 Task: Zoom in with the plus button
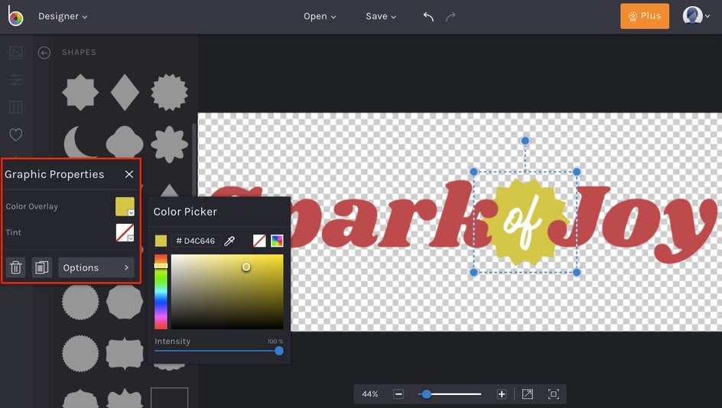pyautogui.click(x=502, y=394)
